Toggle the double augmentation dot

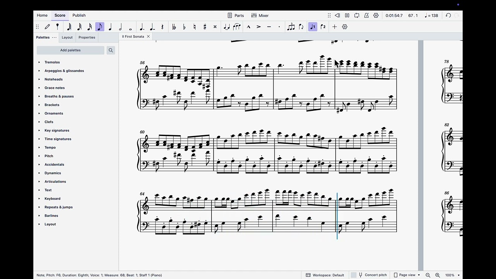pyautogui.click(x=152, y=27)
